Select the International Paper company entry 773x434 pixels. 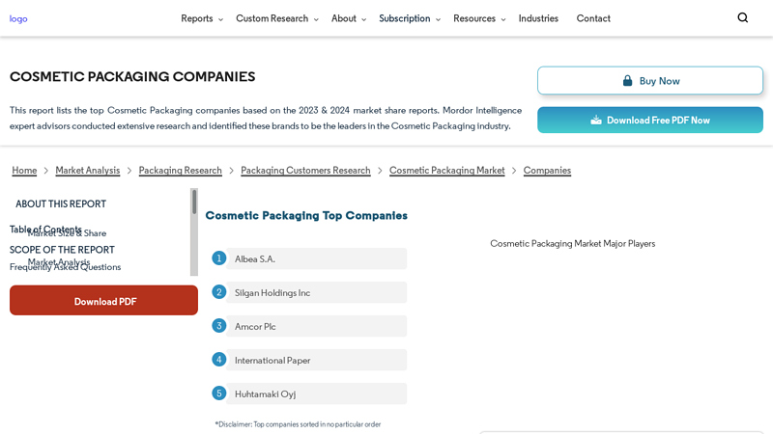tap(272, 360)
